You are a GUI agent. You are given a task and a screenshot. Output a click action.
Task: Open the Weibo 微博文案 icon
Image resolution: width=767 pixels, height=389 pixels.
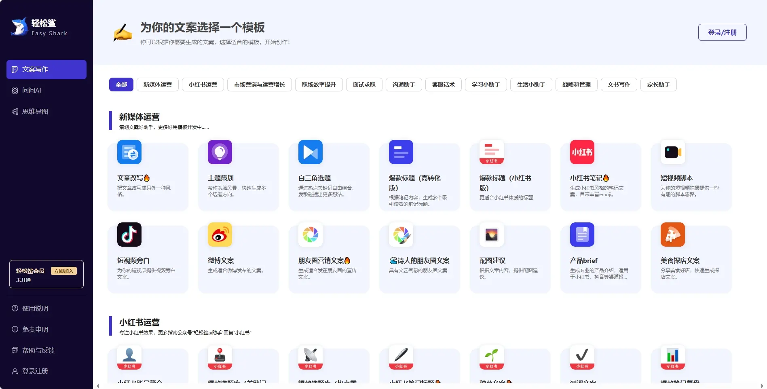220,235
